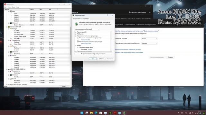This screenshot has height=115, width=206.
Task: Click the WDC WD10EZEX drive icon
Action: pos(9,69)
